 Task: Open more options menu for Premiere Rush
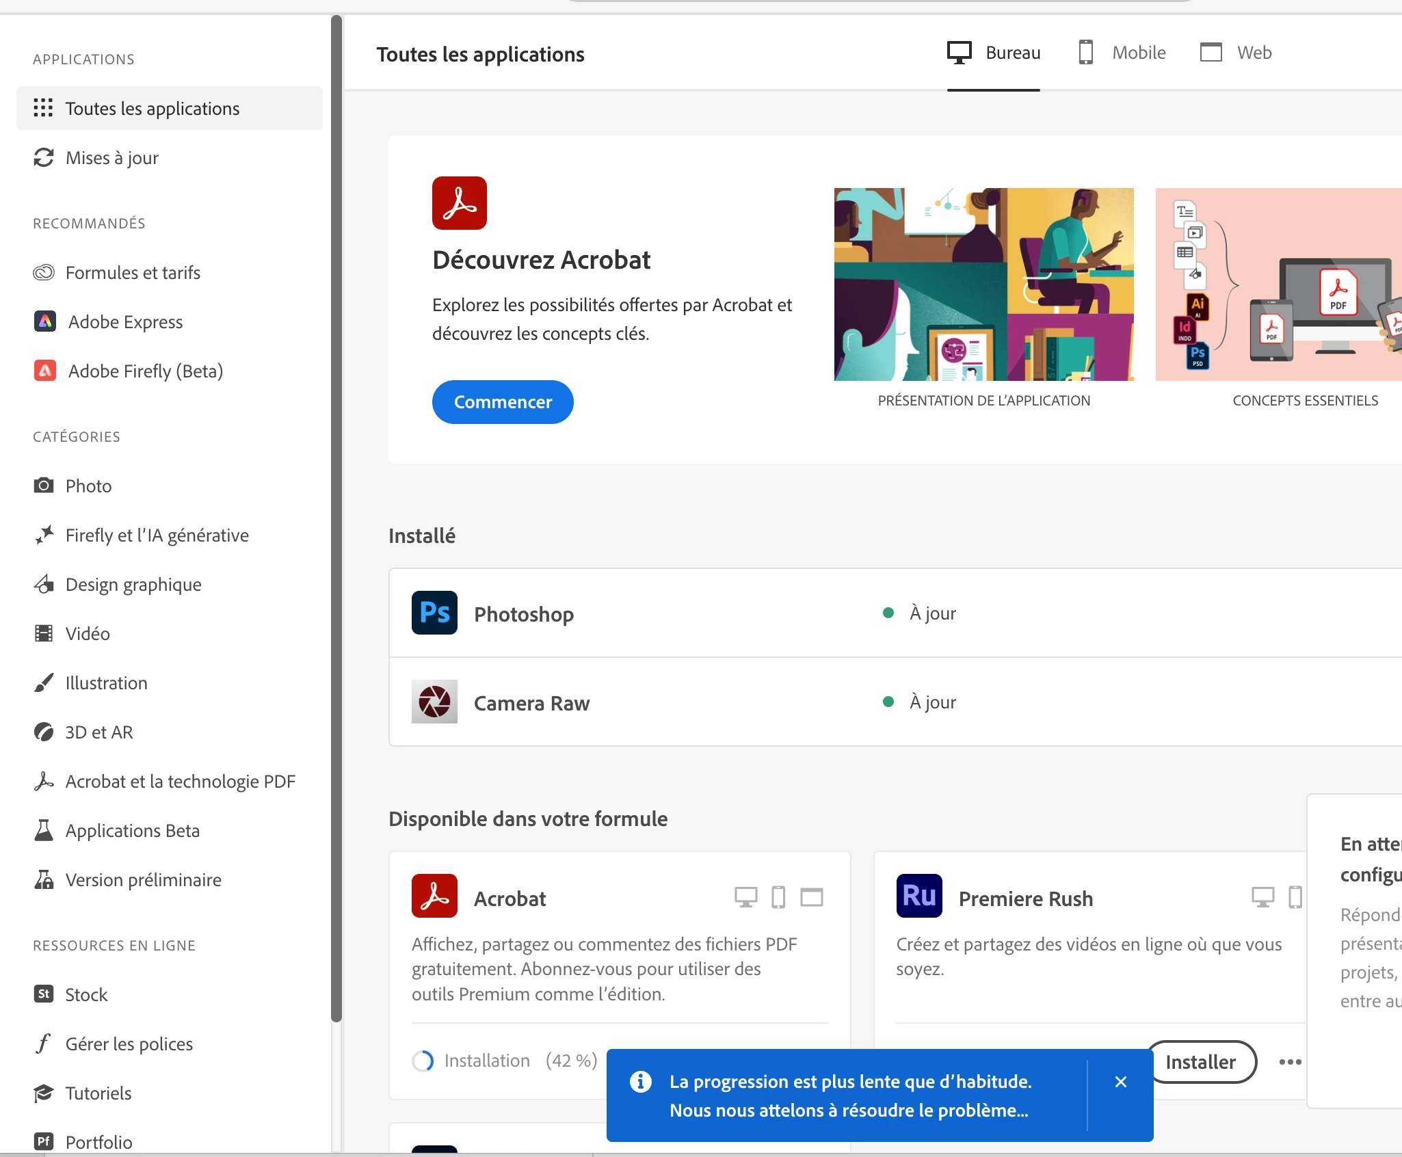click(1290, 1062)
